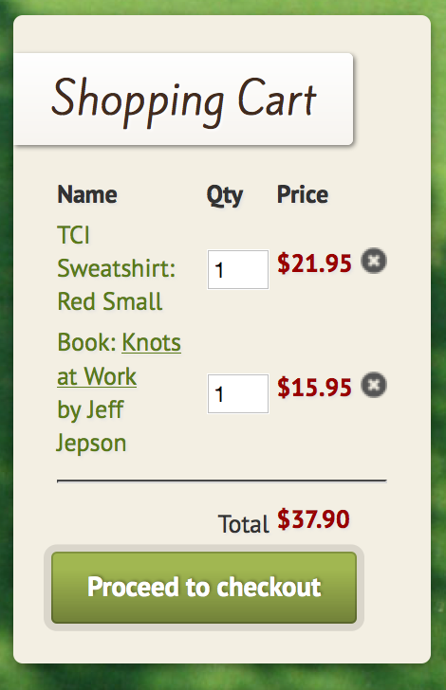
Task: Click the Total label
Action: [x=243, y=524]
